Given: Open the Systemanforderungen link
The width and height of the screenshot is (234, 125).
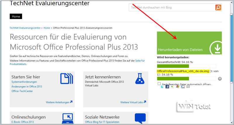Looking at the screenshot, I should pos(24,82).
